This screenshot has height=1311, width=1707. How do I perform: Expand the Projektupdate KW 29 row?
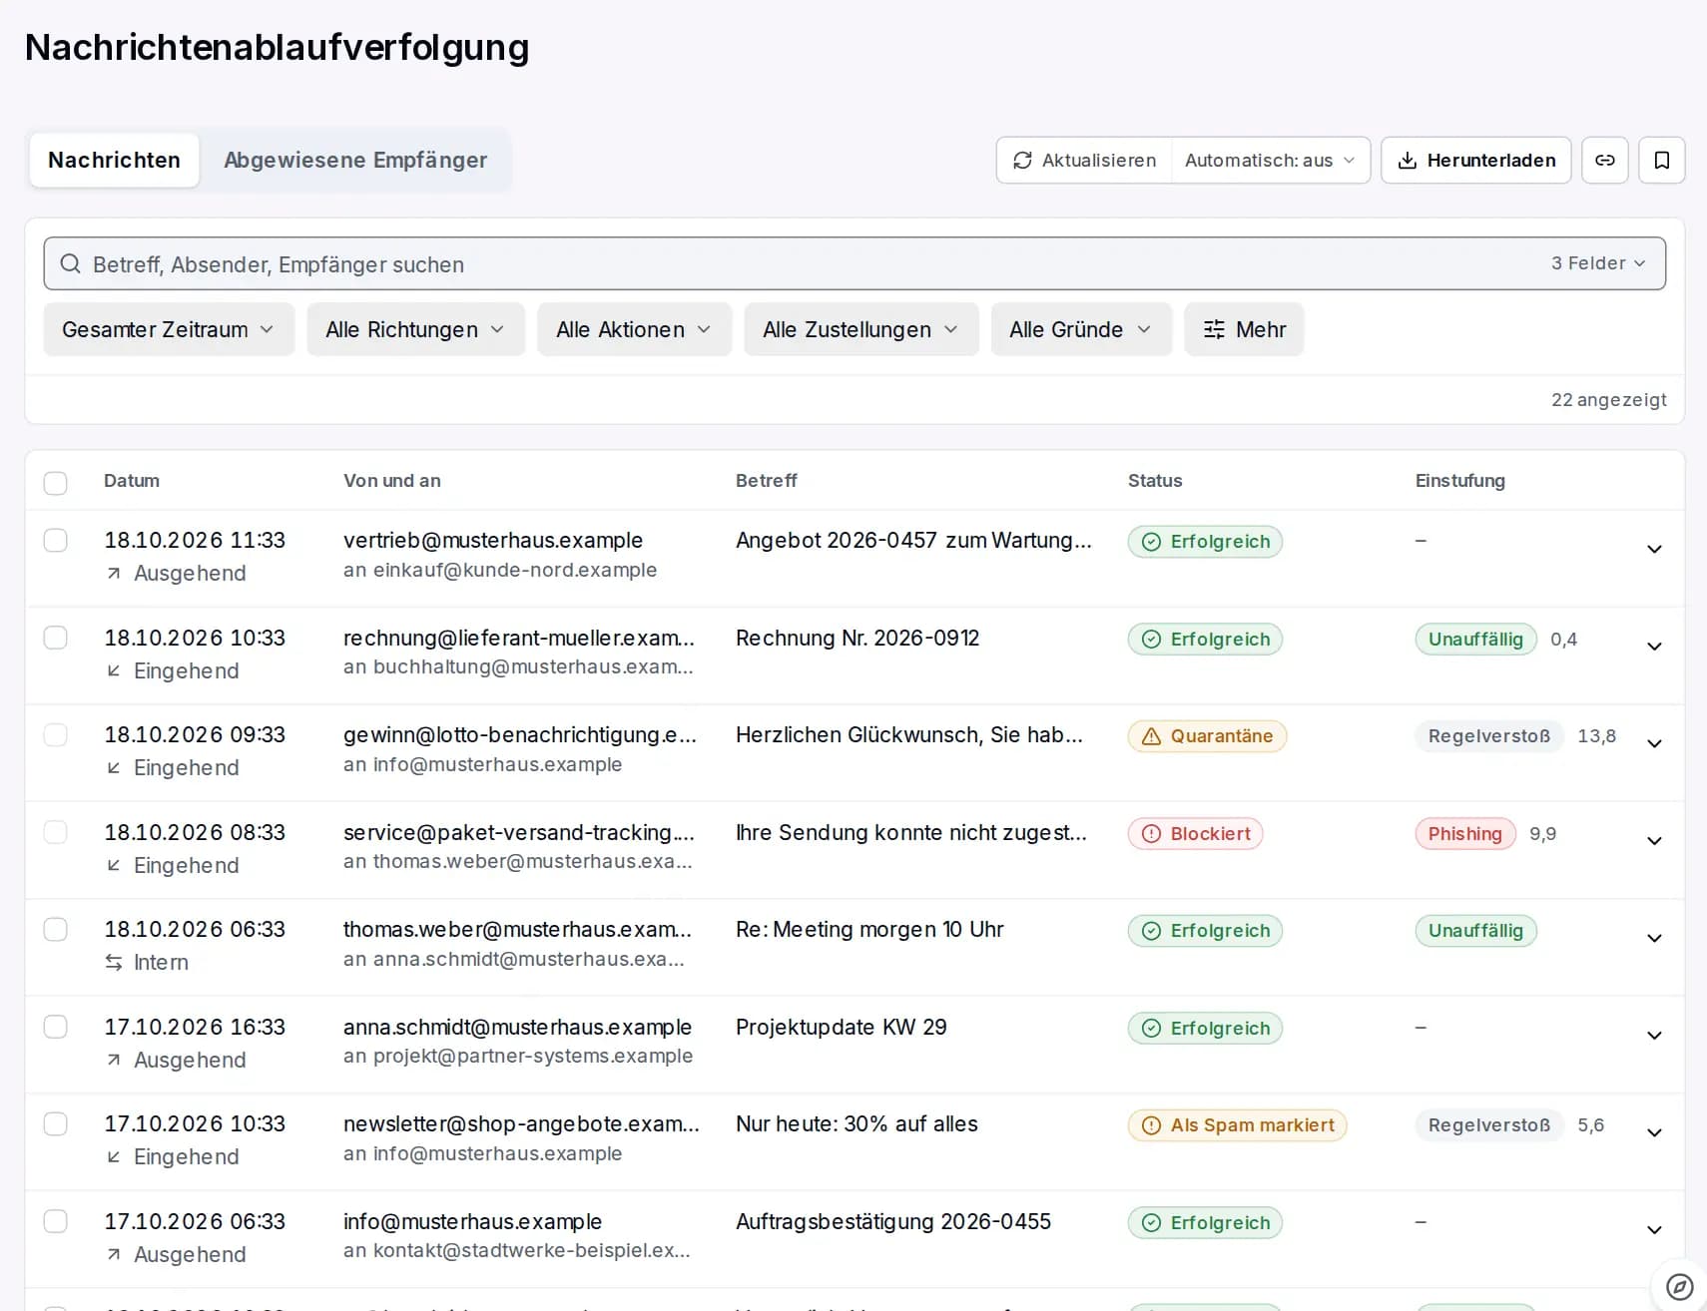pos(1654,1036)
